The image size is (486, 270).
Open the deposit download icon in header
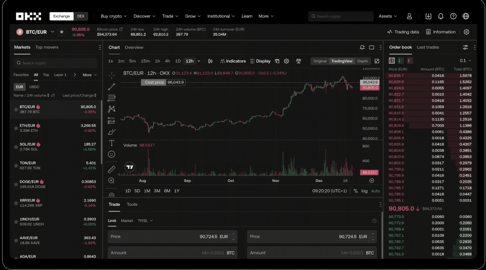pos(428,16)
